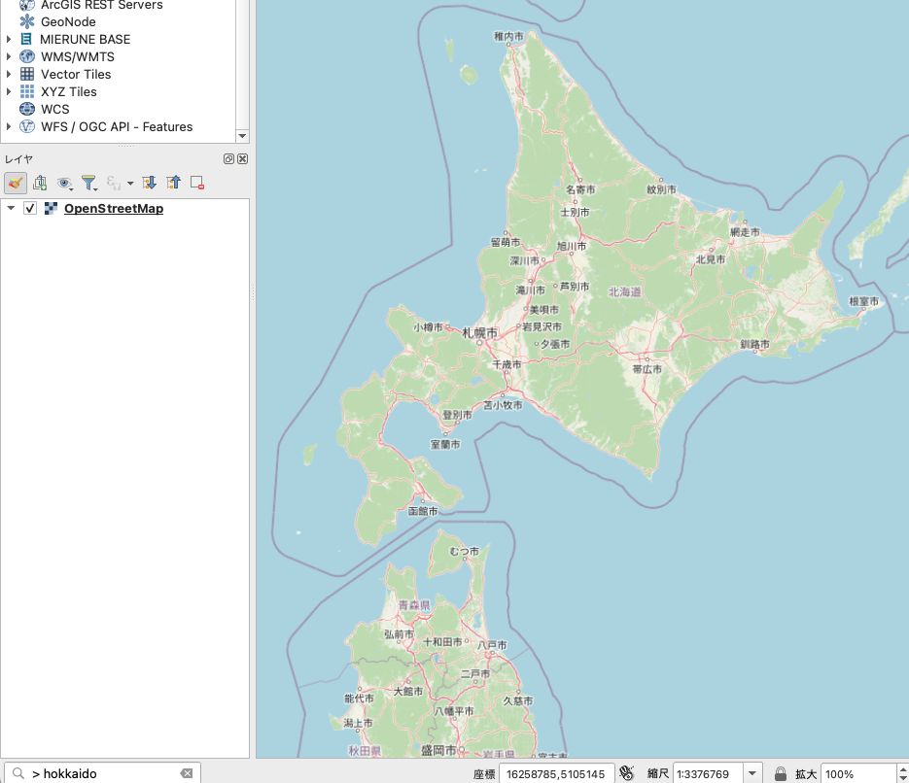The width and height of the screenshot is (909, 783).
Task: Click the collapse all layers icon
Action: [x=173, y=183]
